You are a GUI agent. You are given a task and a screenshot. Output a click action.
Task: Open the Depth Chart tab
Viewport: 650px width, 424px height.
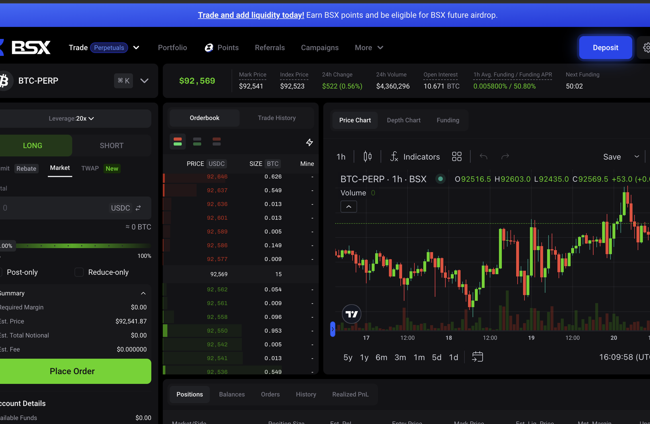click(404, 120)
